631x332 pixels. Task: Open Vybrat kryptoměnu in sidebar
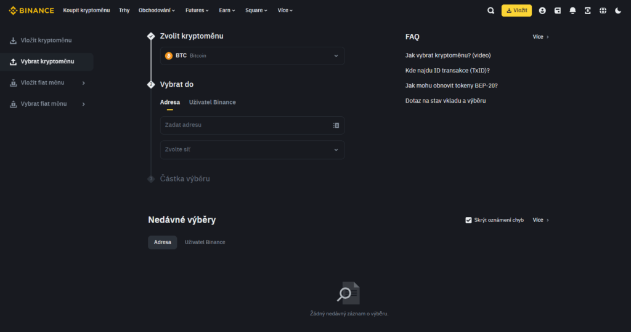click(47, 62)
